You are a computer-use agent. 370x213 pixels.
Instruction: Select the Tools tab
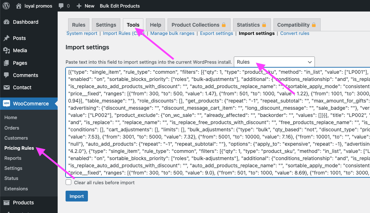[133, 25]
